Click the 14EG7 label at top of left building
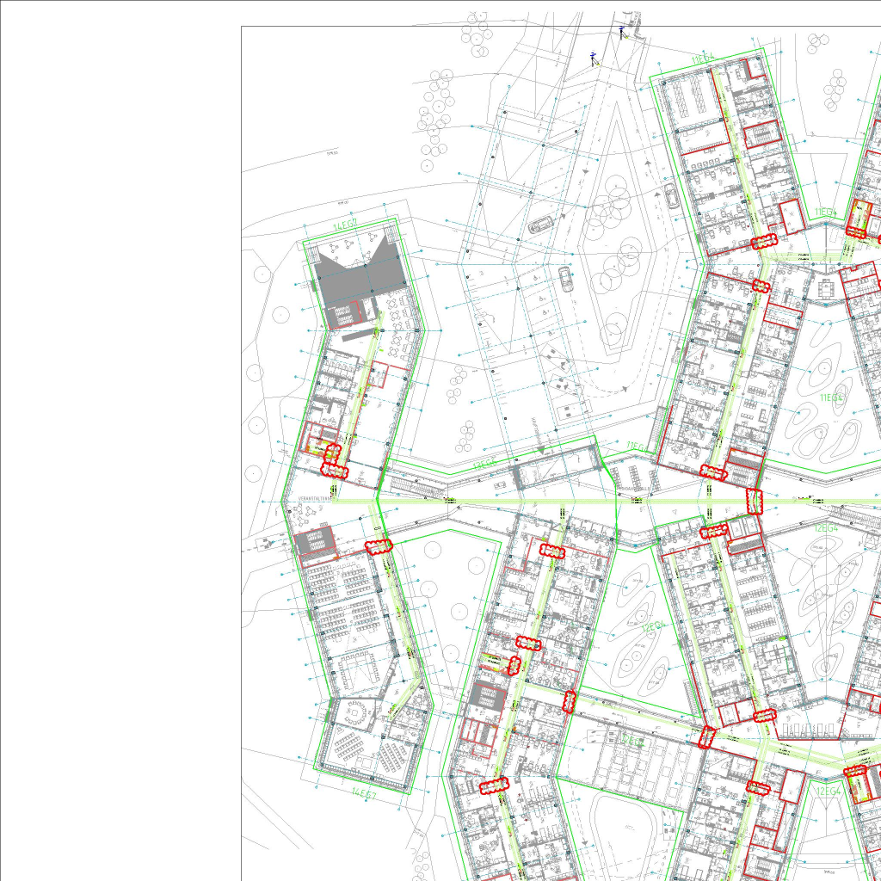 click(344, 226)
